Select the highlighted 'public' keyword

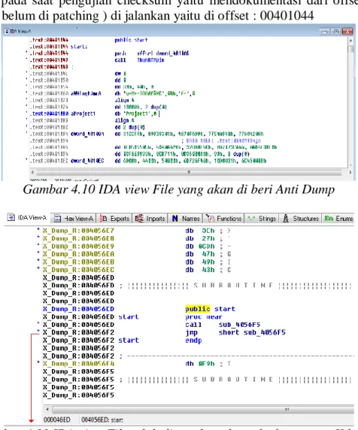[x=198, y=309]
